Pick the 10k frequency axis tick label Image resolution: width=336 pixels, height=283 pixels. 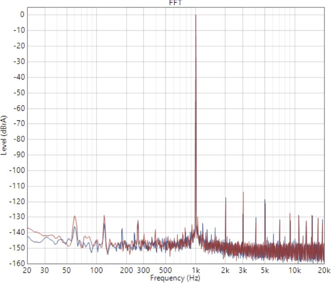(x=295, y=270)
